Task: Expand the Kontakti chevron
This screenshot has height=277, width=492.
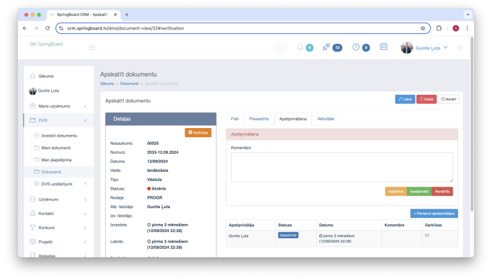Action: click(x=85, y=214)
